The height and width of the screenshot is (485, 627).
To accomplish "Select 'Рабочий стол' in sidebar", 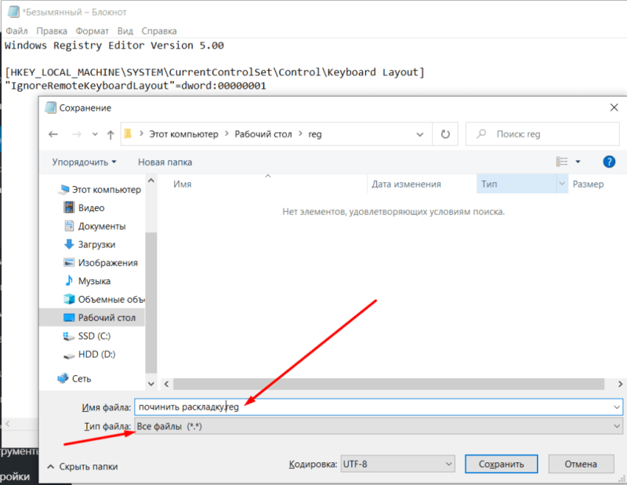I will (x=92, y=318).
